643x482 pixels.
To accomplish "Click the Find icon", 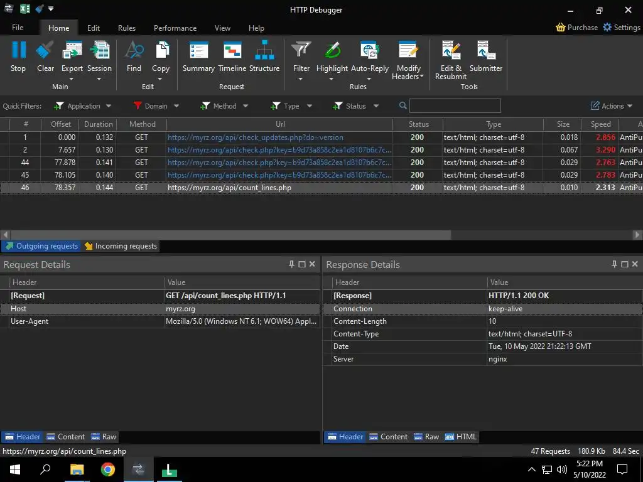I will (x=134, y=50).
